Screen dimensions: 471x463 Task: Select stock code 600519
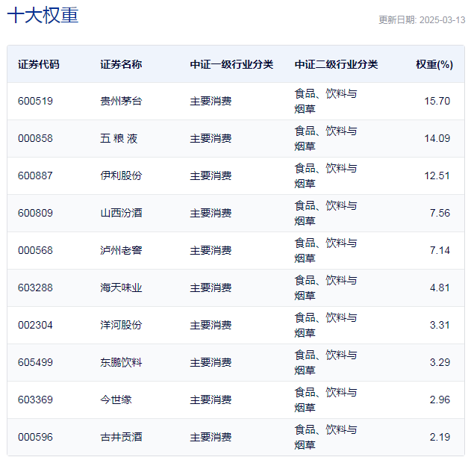[x=35, y=101]
